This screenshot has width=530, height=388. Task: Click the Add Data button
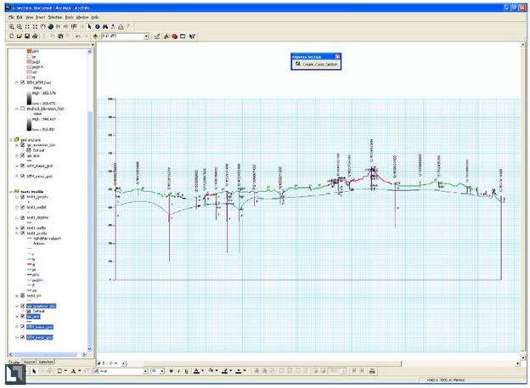click(95, 37)
